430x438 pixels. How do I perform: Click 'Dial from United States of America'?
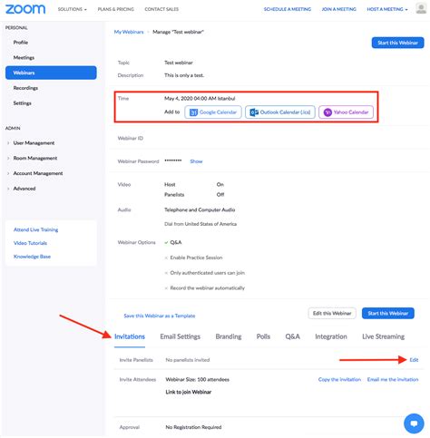tap(200, 224)
